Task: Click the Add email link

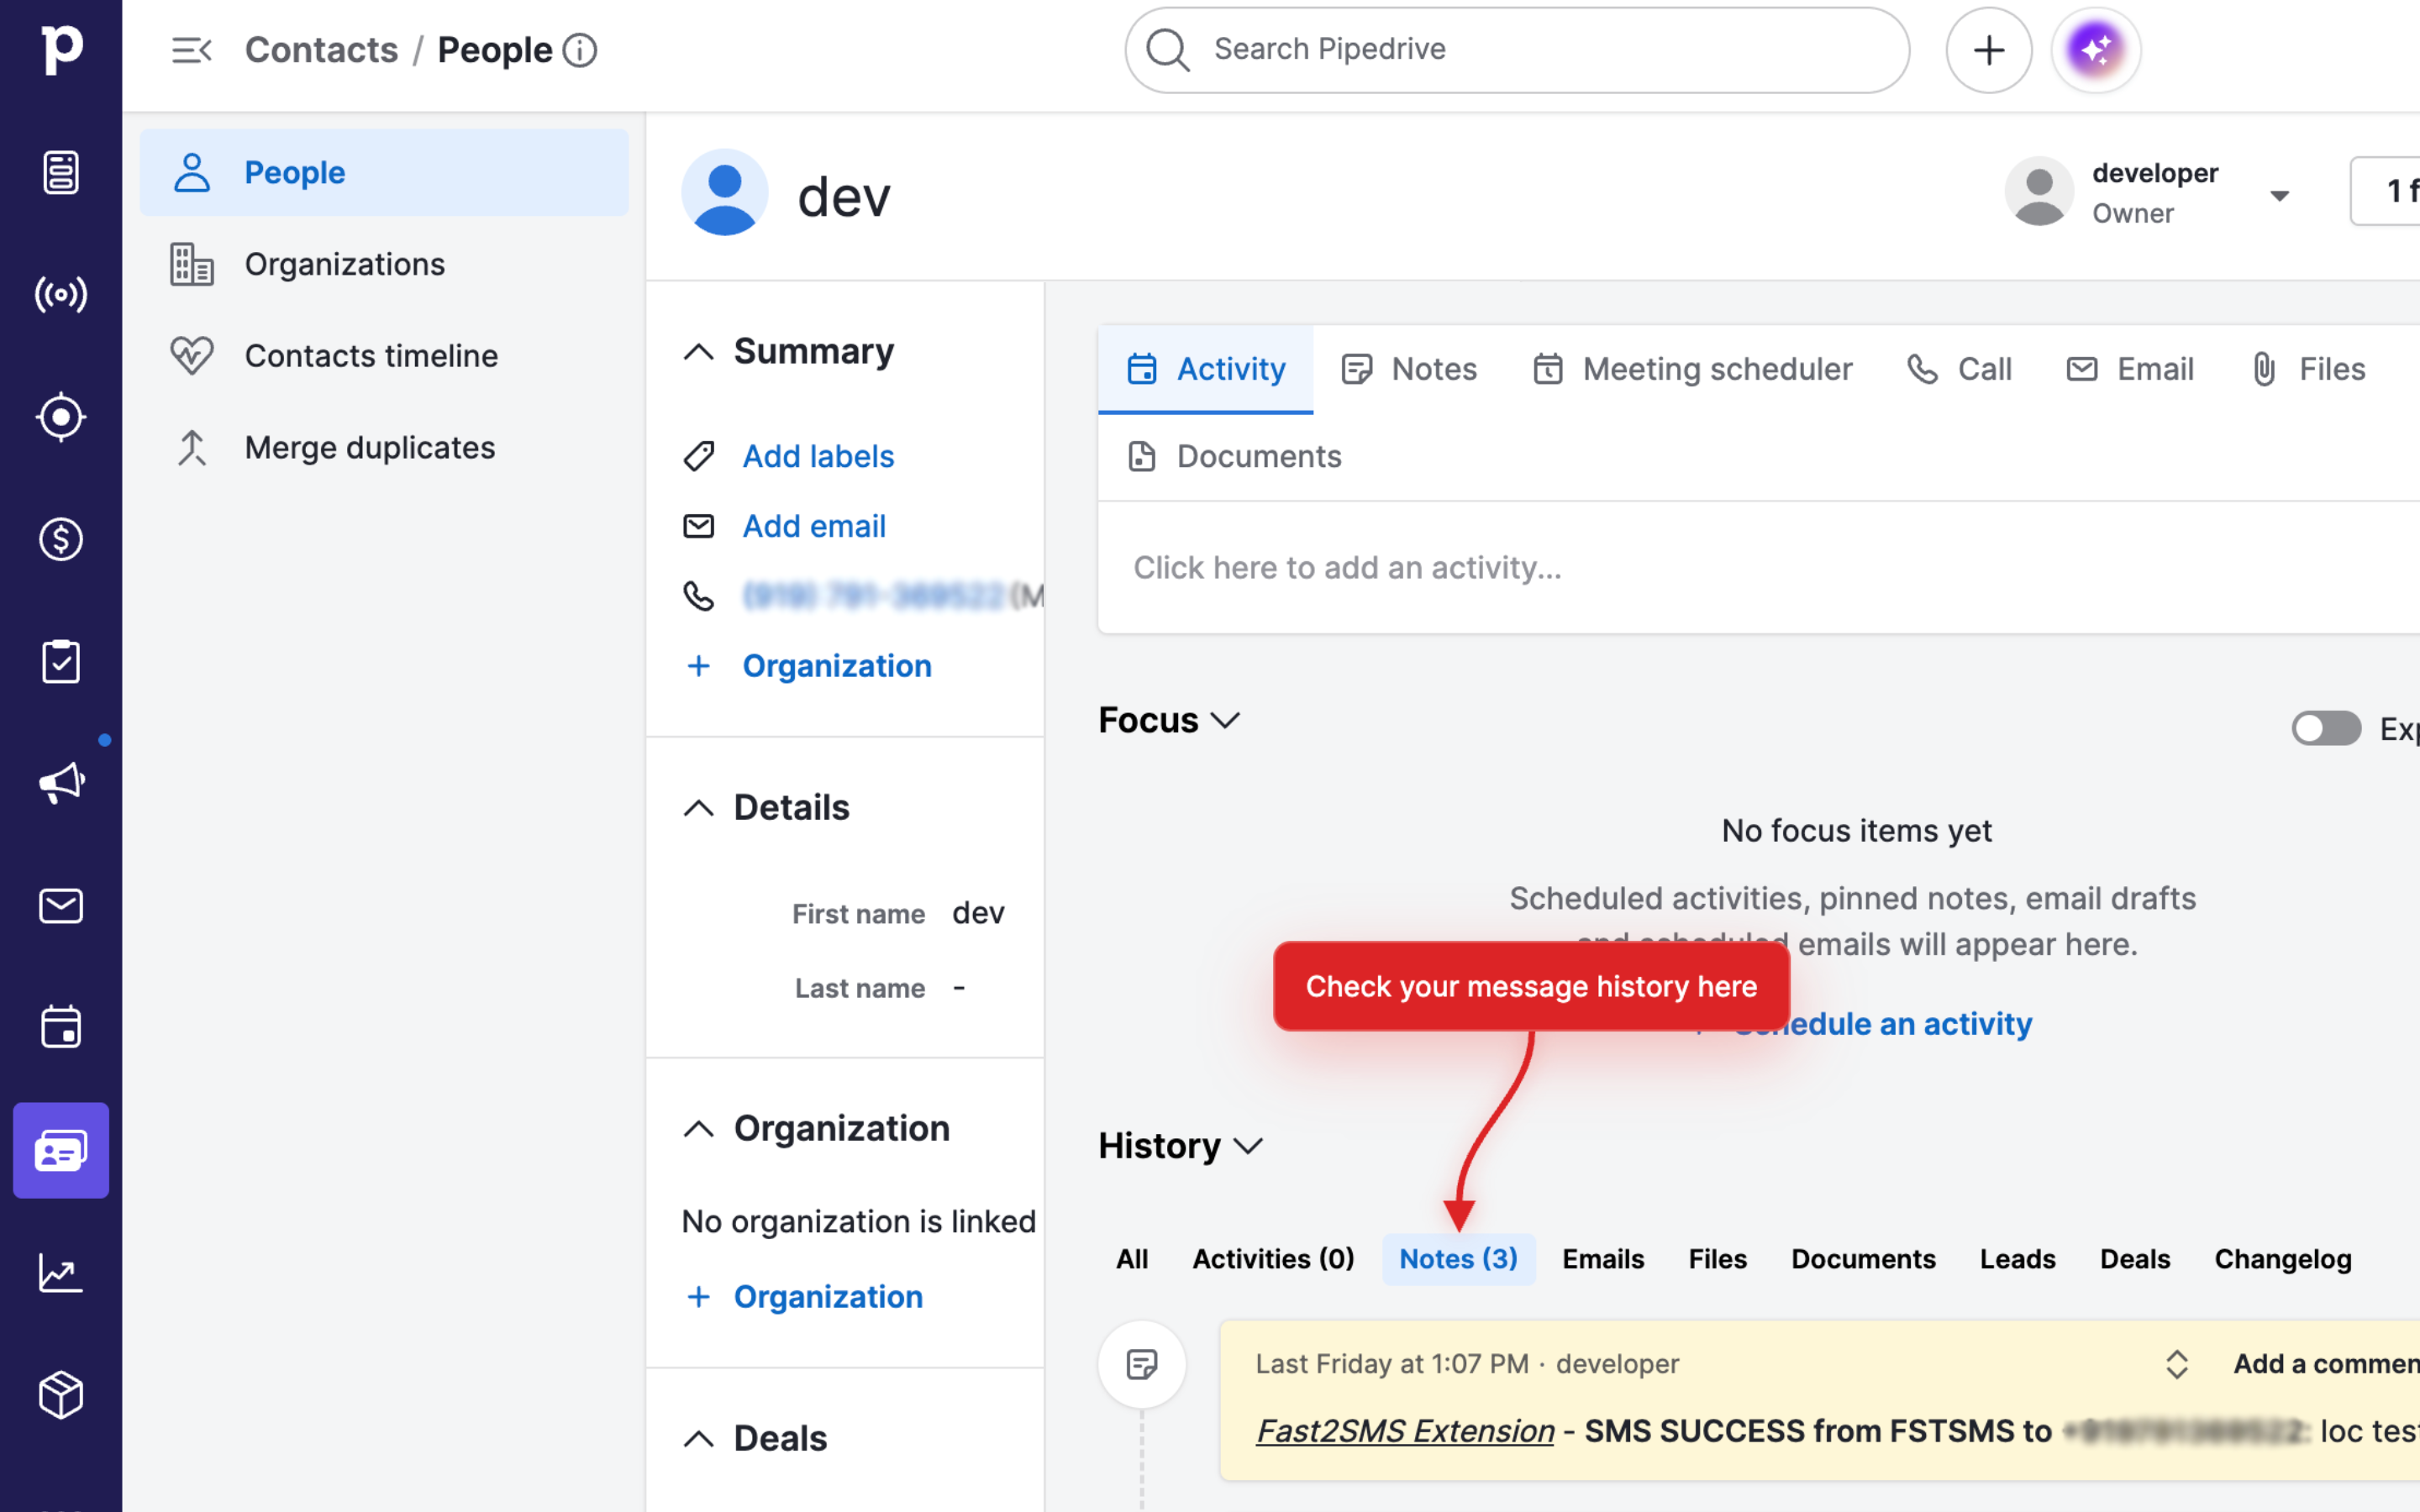Action: click(x=813, y=526)
